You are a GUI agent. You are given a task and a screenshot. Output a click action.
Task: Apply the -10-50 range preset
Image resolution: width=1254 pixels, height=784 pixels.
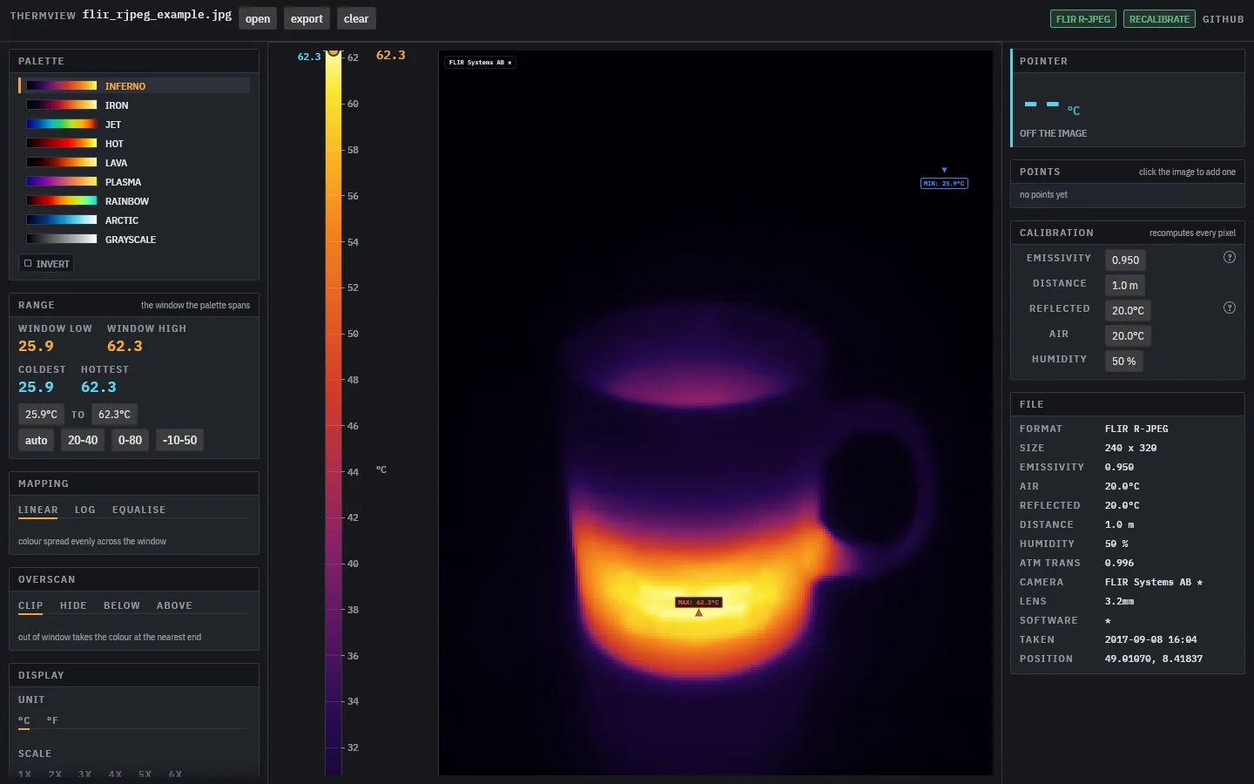tap(179, 440)
